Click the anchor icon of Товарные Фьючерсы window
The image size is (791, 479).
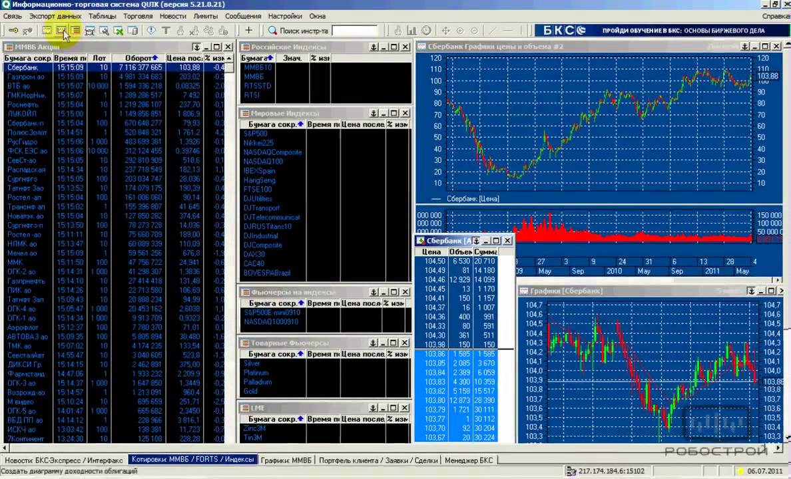pos(374,343)
